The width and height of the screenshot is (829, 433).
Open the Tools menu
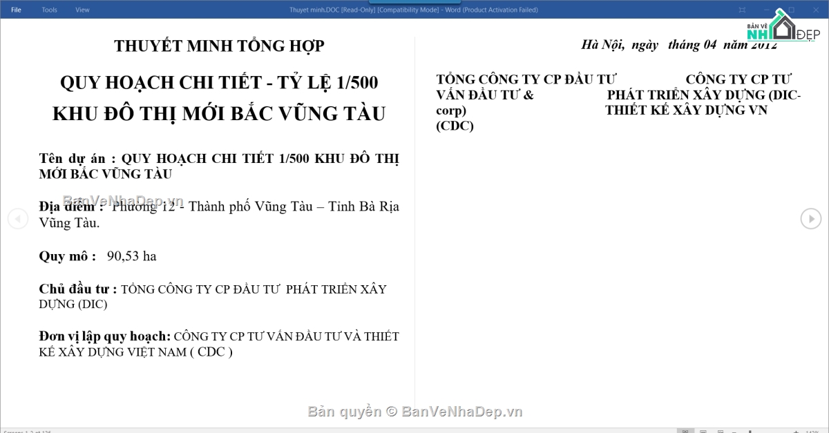(50, 10)
